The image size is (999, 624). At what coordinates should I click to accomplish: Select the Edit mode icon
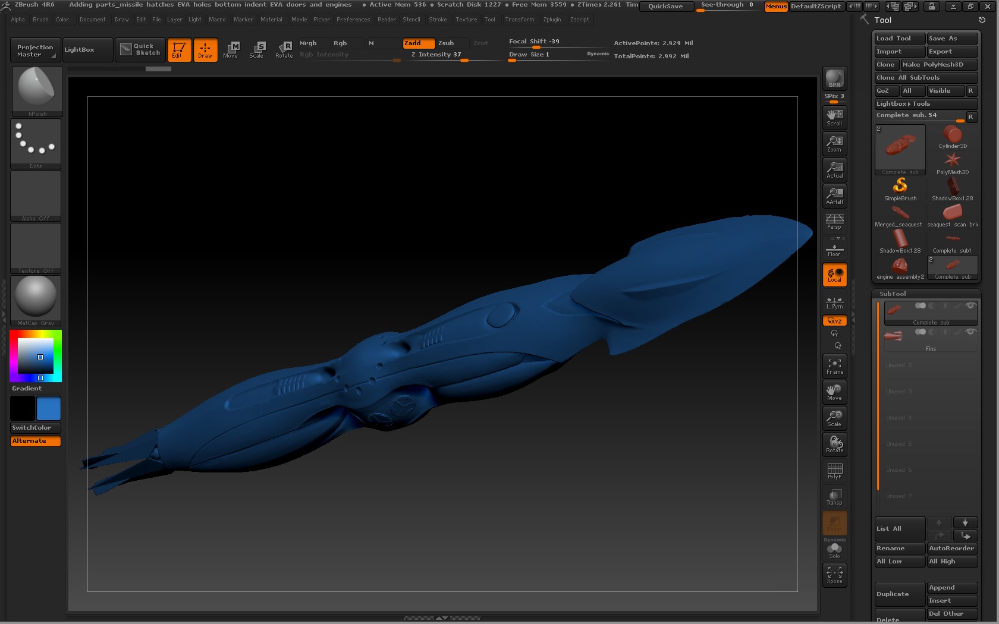tap(179, 50)
